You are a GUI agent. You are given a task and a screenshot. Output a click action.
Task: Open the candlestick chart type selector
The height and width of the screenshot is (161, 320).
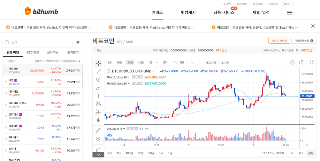tap(165, 62)
